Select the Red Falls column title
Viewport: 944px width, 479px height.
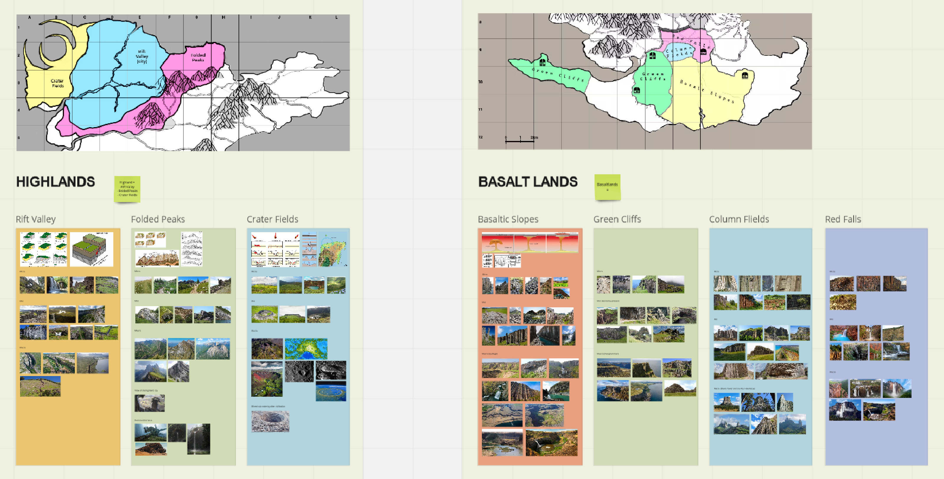(x=843, y=219)
